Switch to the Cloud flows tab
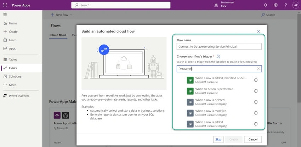The width and height of the screenshot is (301, 147). [58, 35]
